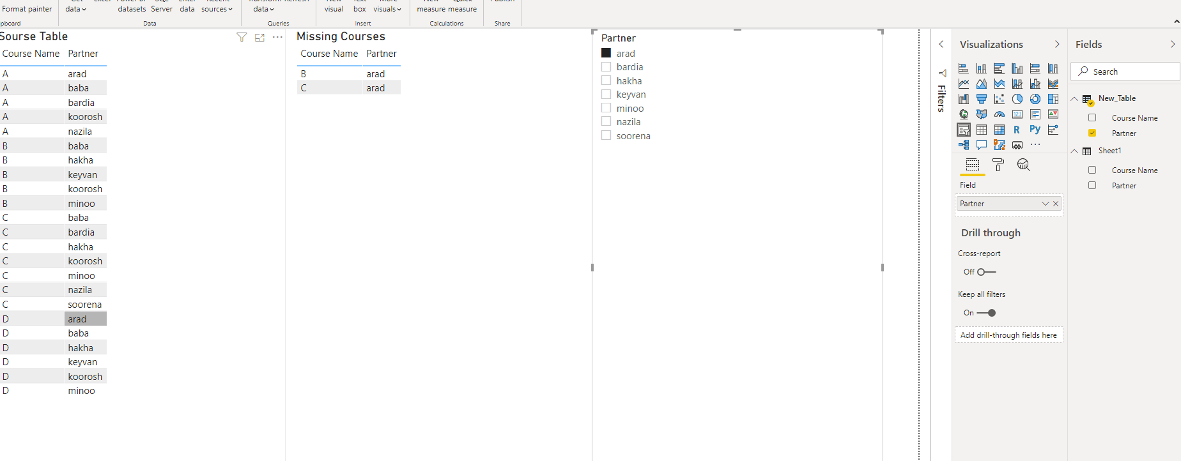
Task: Focus the Fields search box
Action: (1125, 72)
